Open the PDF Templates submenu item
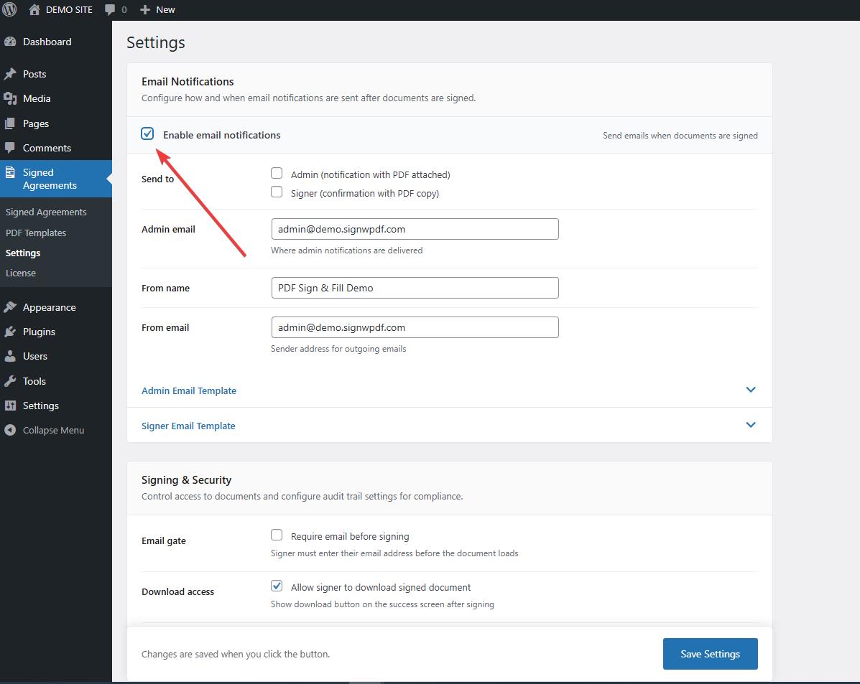 click(36, 233)
